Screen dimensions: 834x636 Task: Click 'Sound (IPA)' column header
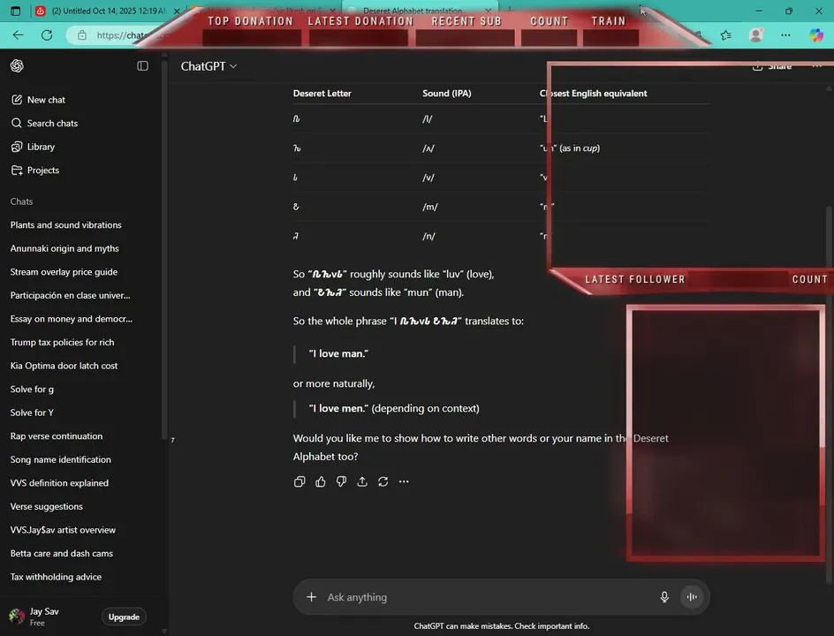point(447,93)
